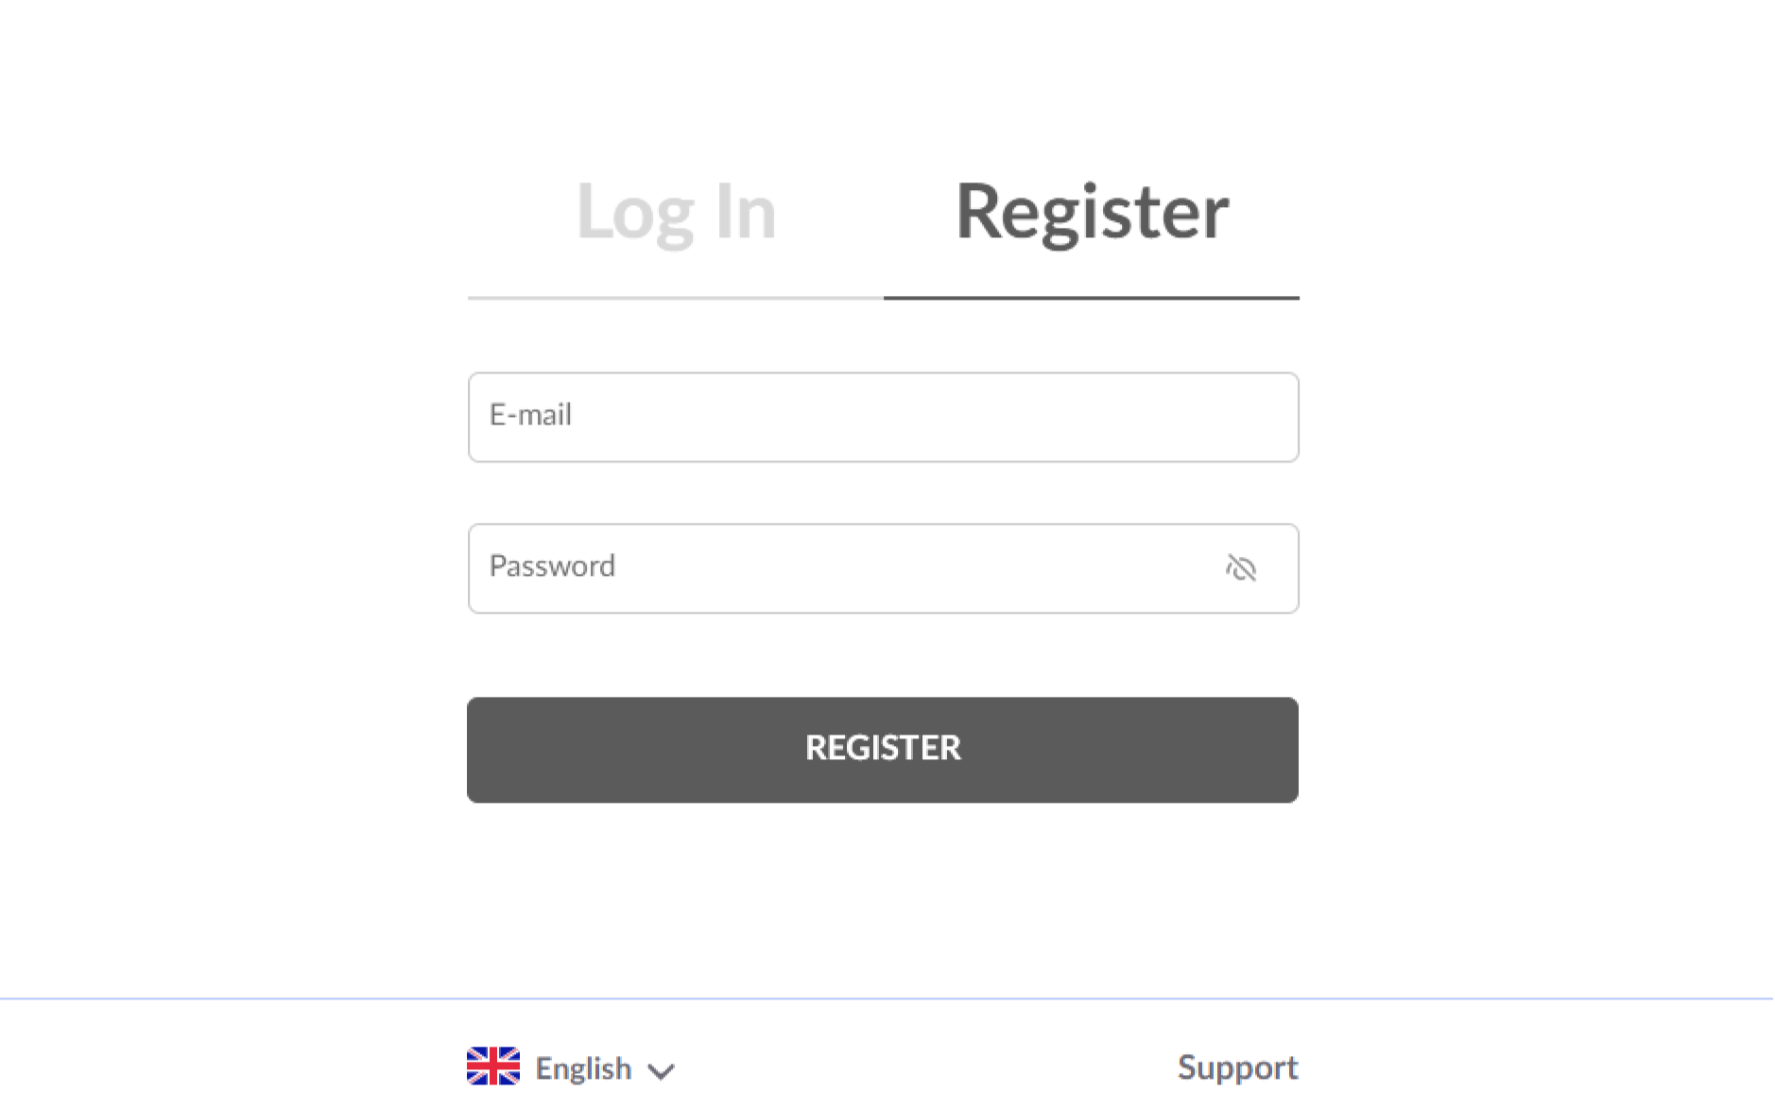Click the E-mail placeholder text
This screenshot has width=1775, height=1110.
tap(530, 415)
